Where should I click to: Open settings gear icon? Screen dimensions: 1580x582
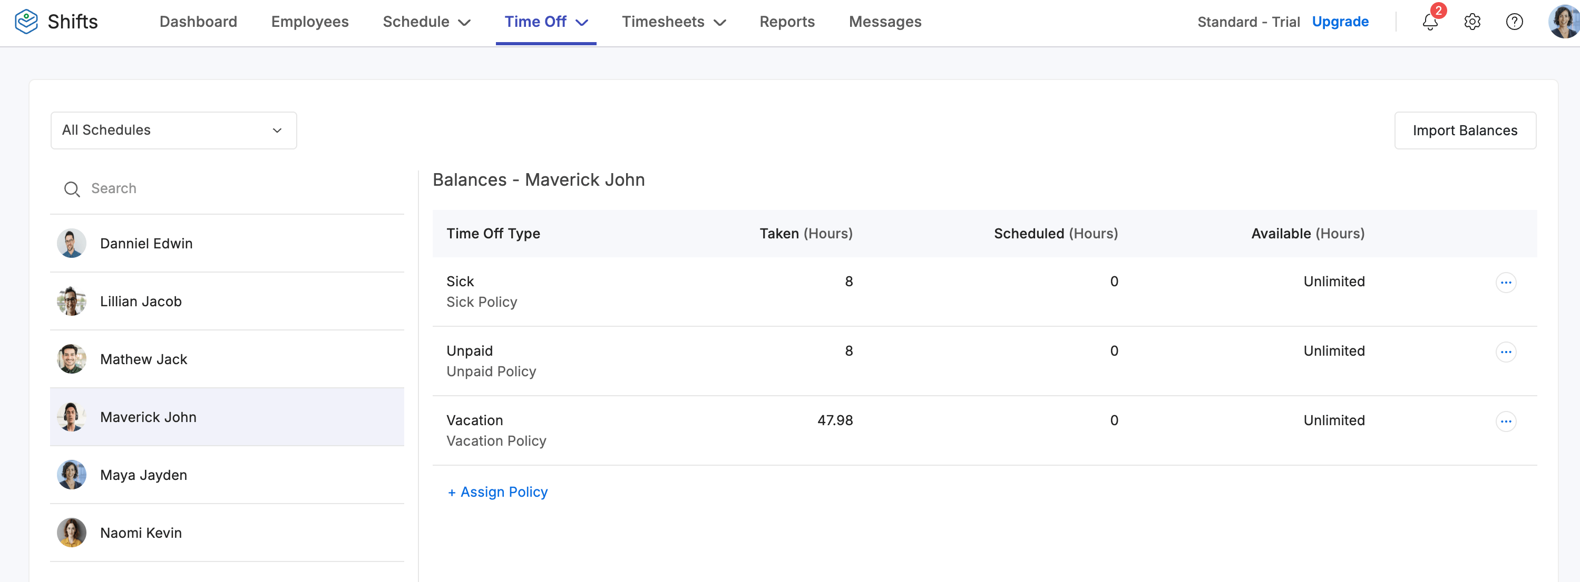point(1472,22)
